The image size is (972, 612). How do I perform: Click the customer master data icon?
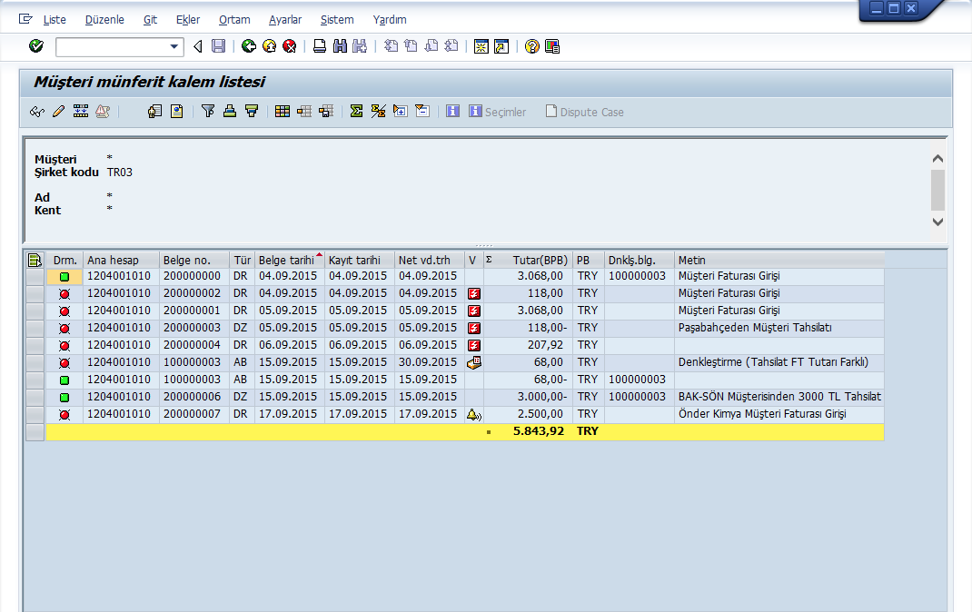pos(154,112)
